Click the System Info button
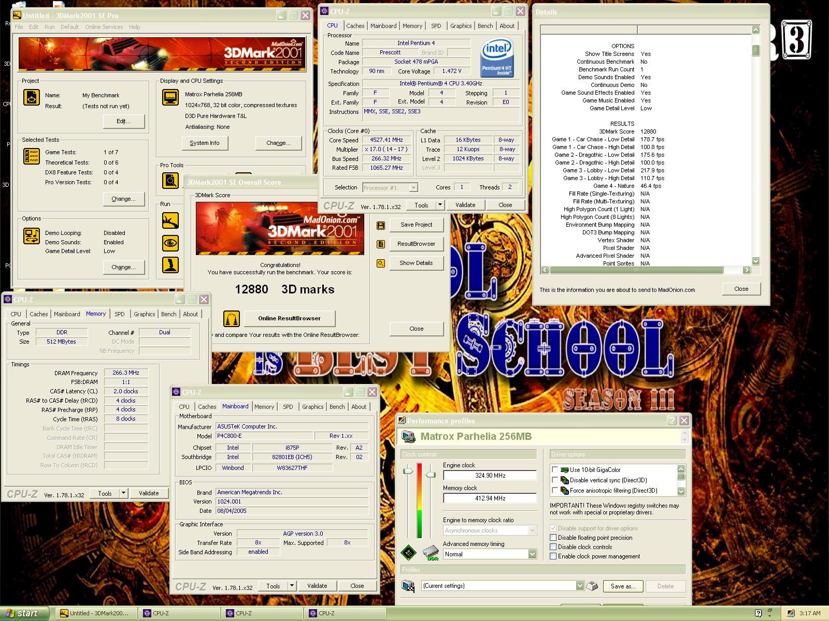Image resolution: width=829 pixels, height=621 pixels. pos(205,143)
